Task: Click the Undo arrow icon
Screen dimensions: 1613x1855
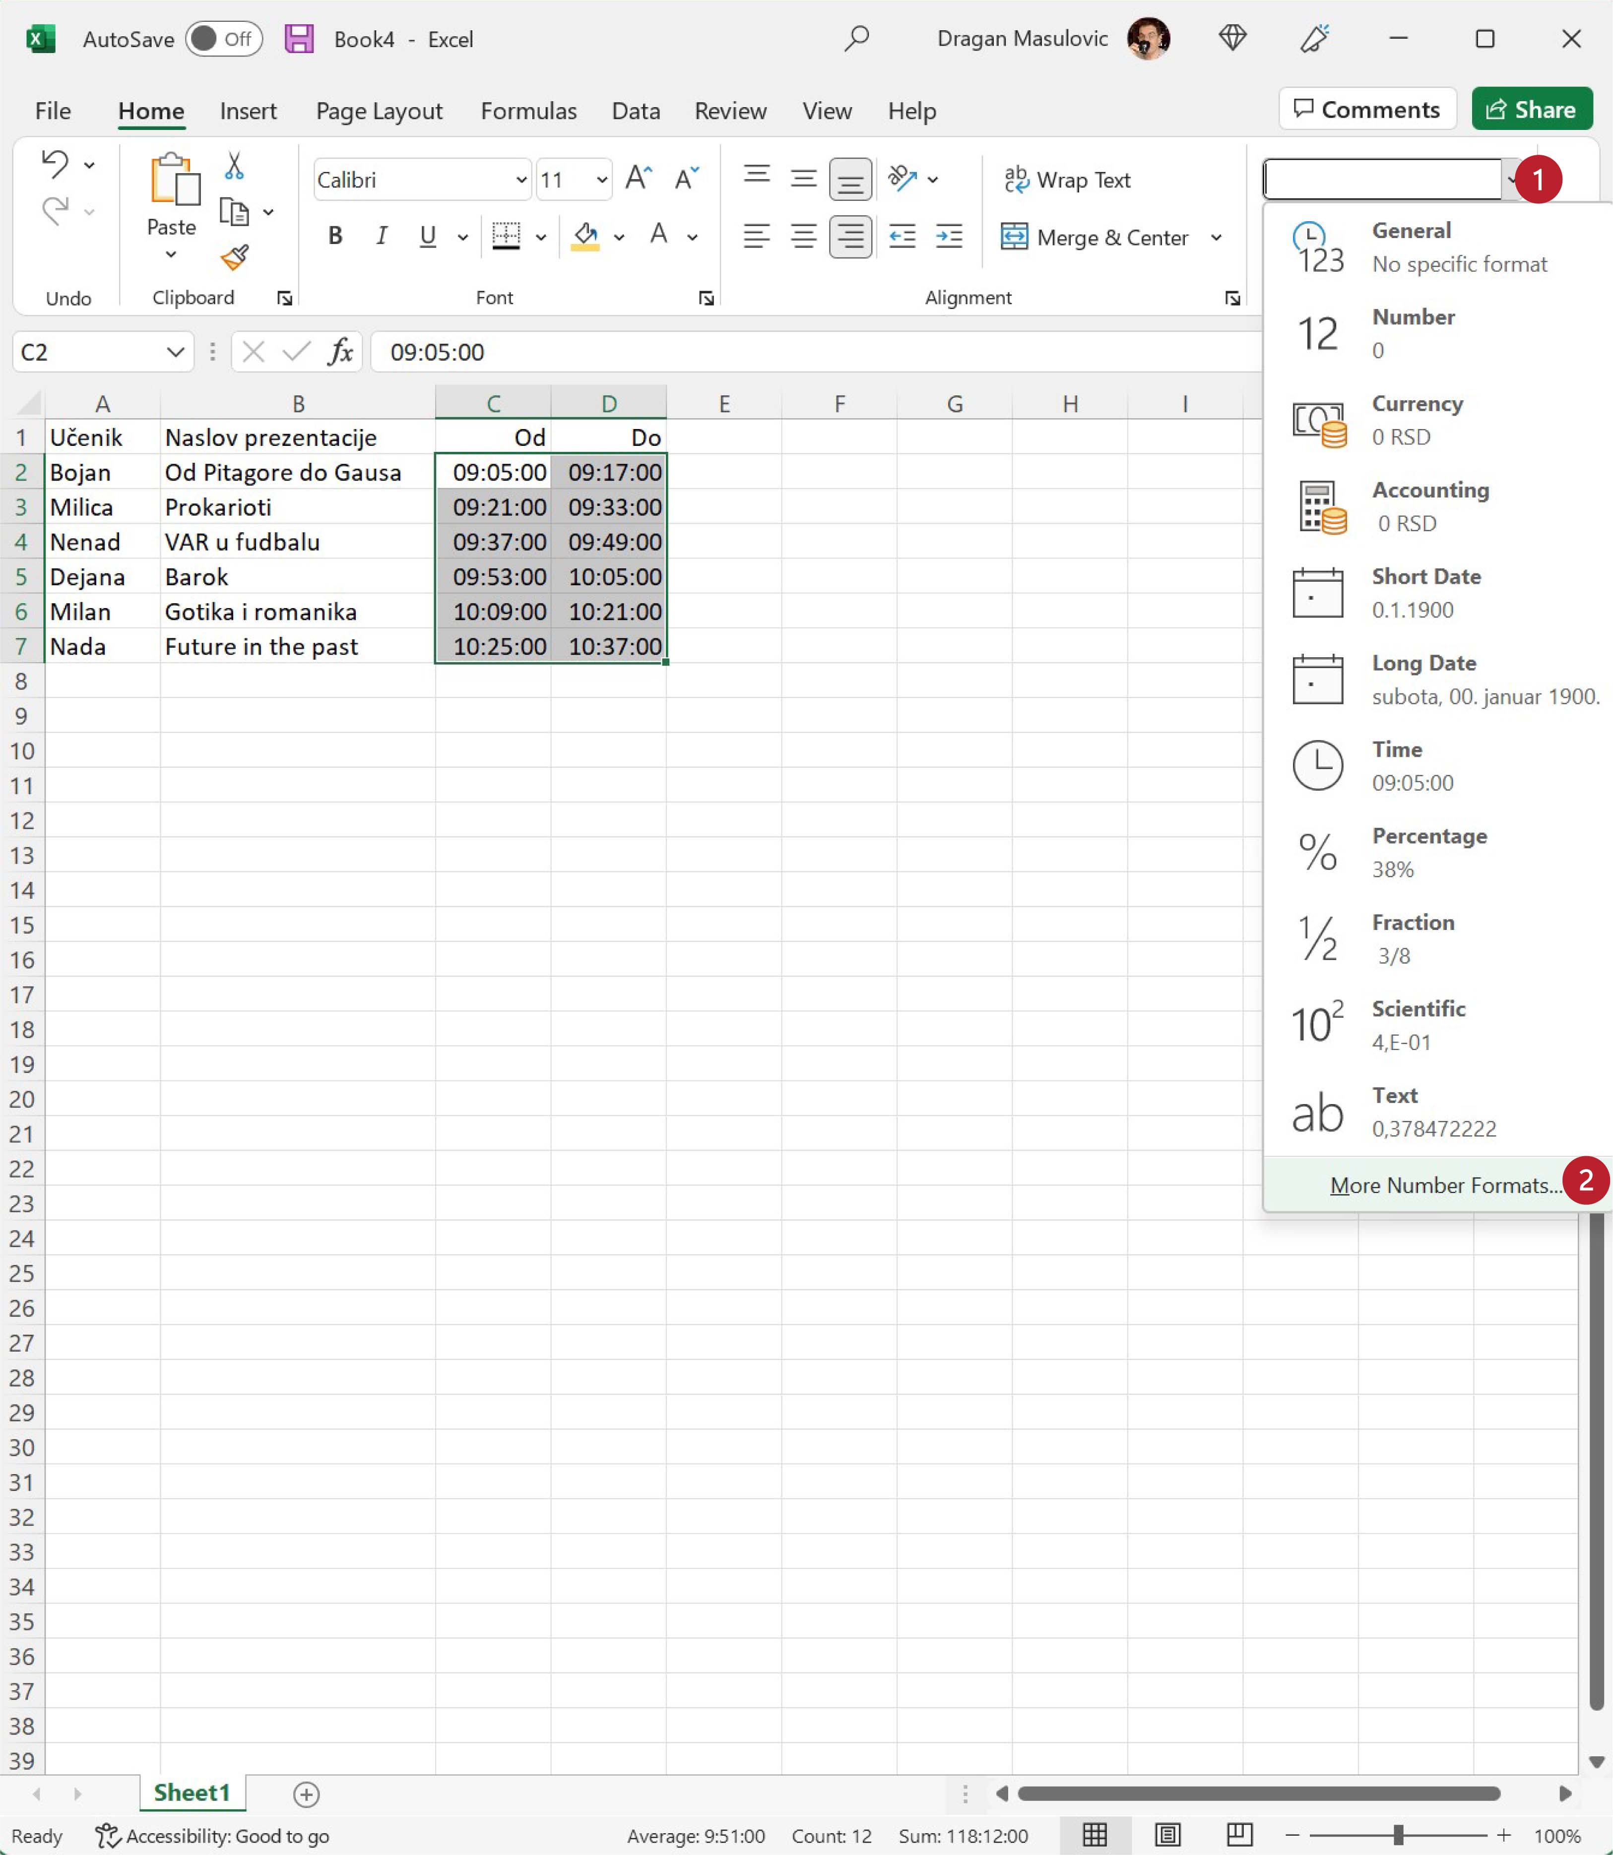Action: pos(56,164)
